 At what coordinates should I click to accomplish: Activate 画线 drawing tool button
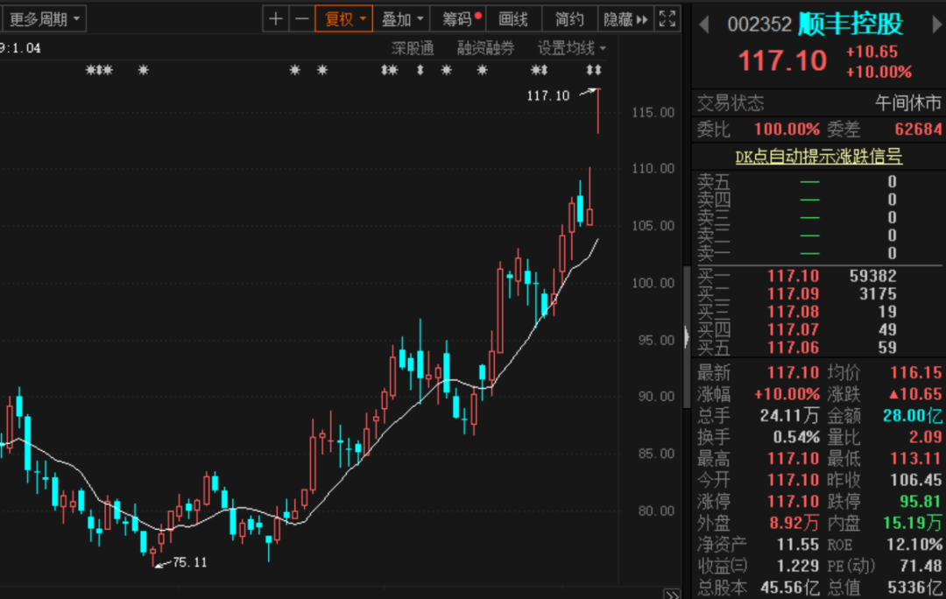(x=513, y=19)
